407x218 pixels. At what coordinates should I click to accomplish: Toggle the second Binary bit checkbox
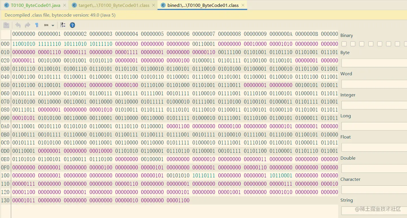(353, 44)
